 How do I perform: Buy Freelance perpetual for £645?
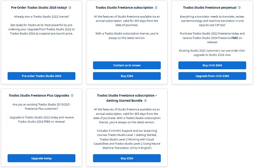click(212, 65)
